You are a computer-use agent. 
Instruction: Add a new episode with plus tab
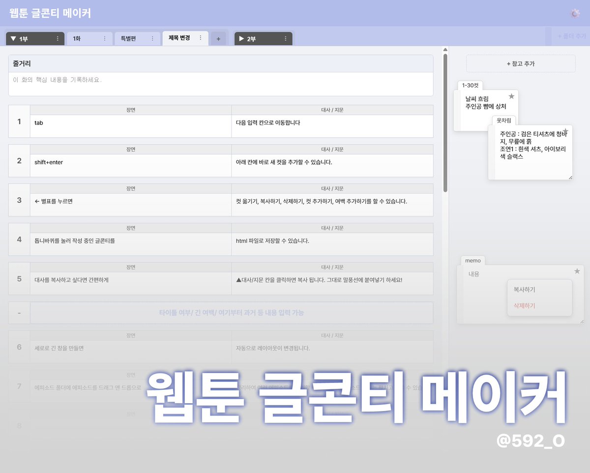pos(218,39)
